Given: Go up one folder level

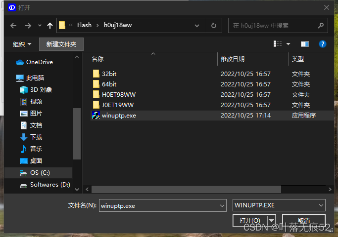Looking at the screenshot, I should (x=50, y=26).
